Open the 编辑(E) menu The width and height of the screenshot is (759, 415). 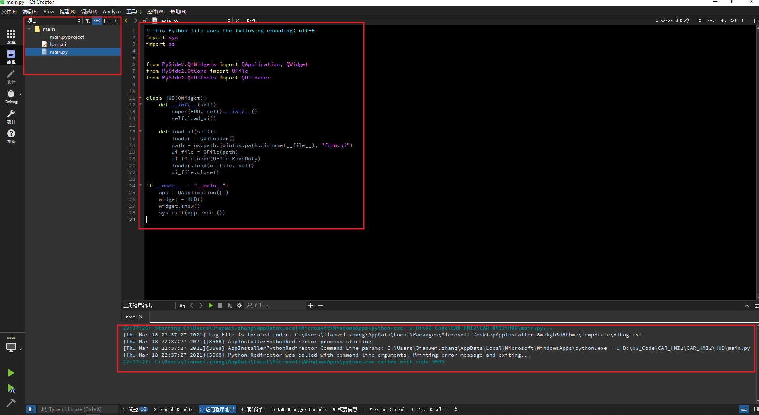click(30, 12)
